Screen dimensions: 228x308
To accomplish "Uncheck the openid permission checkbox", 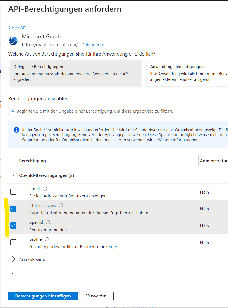I will coord(13,225).
